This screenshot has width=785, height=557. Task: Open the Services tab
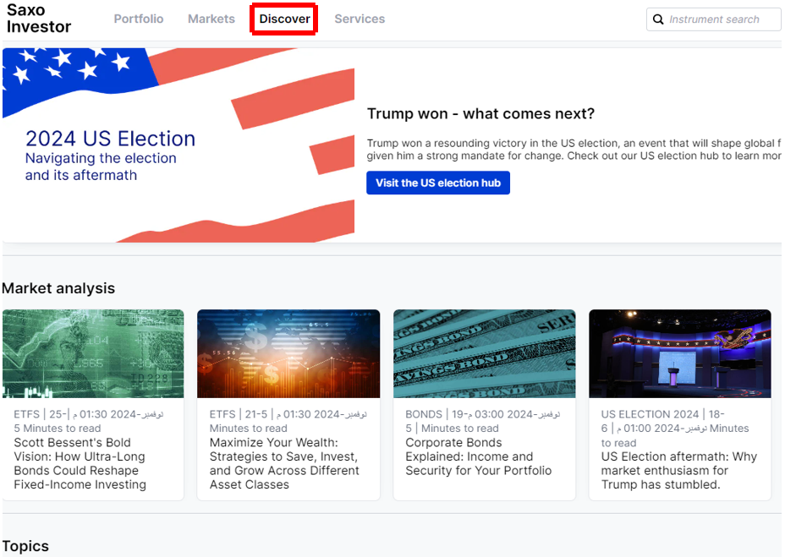tap(360, 19)
